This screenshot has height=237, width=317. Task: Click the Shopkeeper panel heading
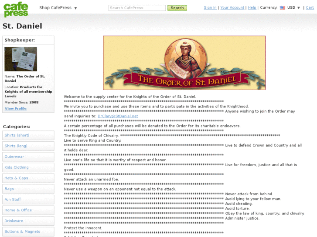(x=20, y=40)
